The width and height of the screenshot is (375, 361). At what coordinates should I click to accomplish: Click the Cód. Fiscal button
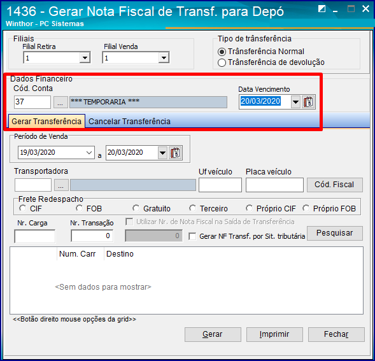335,185
